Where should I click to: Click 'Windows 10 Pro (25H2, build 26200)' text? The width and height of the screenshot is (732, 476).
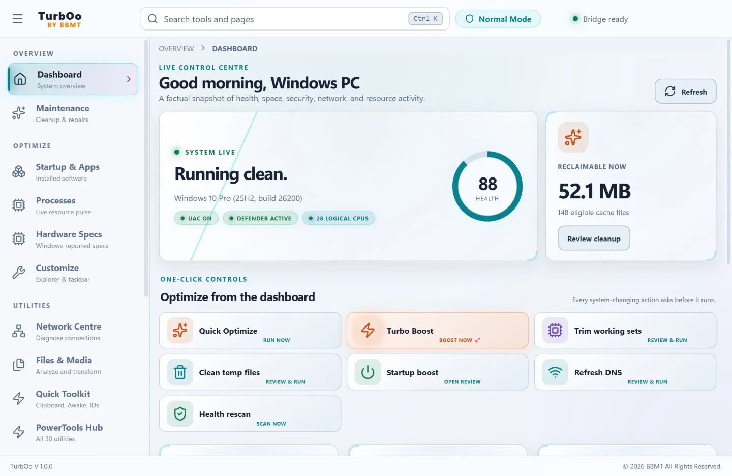pos(238,198)
